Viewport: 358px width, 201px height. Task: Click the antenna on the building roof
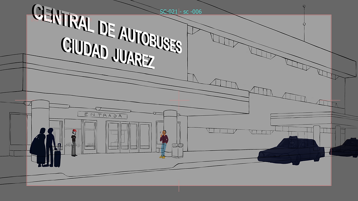[304, 23]
